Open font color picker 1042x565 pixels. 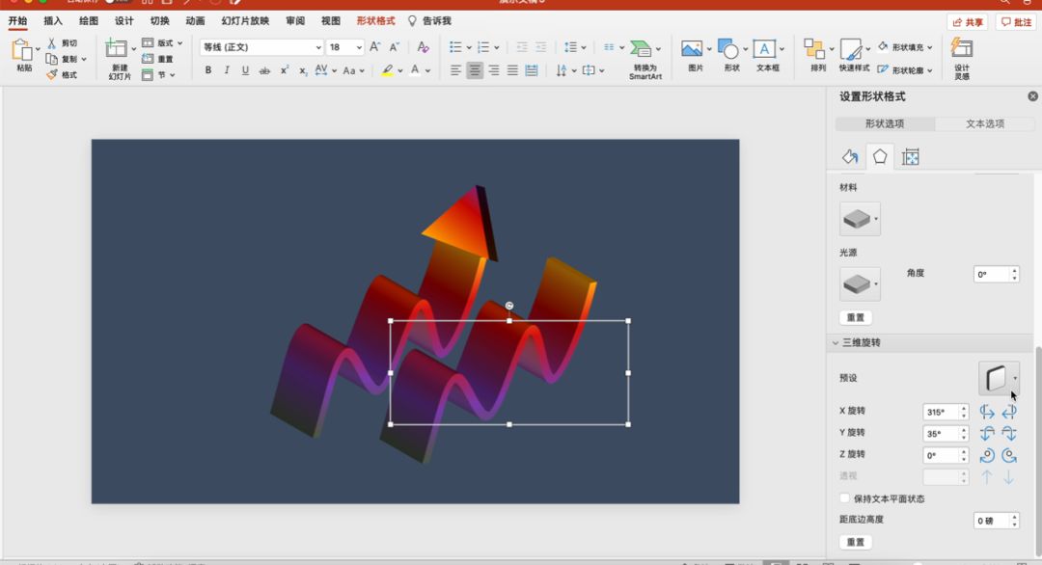click(428, 70)
